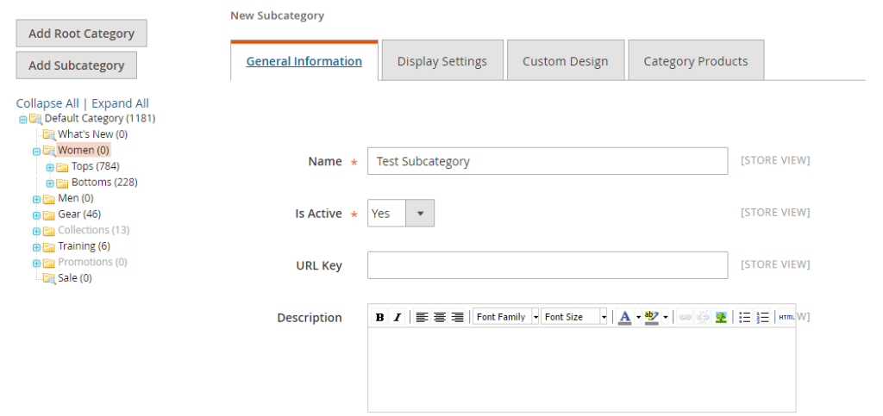Align description text right
Image resolution: width=883 pixels, height=416 pixels.
(x=457, y=317)
